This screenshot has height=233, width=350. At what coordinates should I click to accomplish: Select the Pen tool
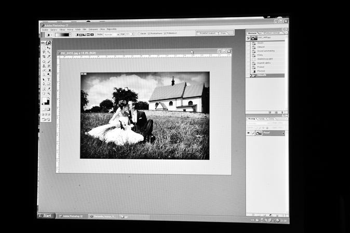pyautogui.click(x=44, y=83)
